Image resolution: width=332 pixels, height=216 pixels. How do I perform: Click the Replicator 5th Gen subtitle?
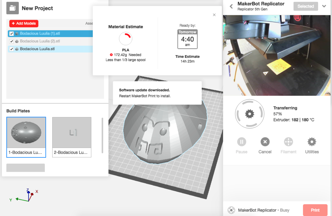pyautogui.click(x=252, y=9)
